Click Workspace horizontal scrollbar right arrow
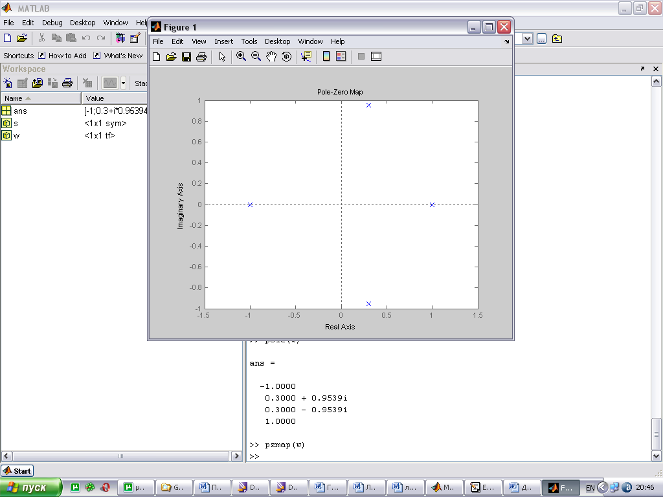Viewport: 663px width, 497px height. tap(236, 456)
